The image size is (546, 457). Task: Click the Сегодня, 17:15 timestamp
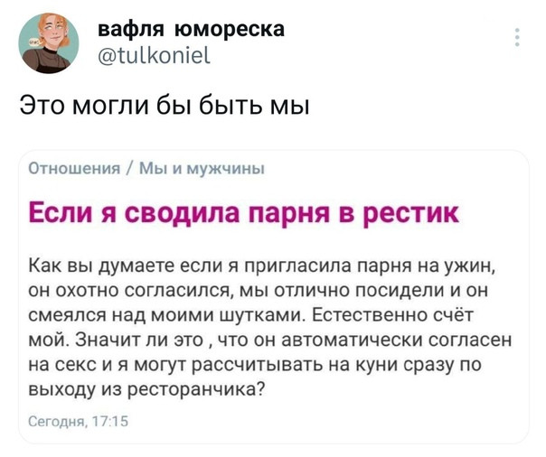79,422
